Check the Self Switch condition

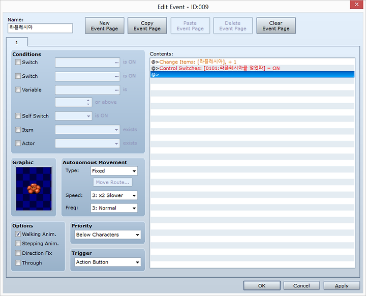tap(18, 116)
